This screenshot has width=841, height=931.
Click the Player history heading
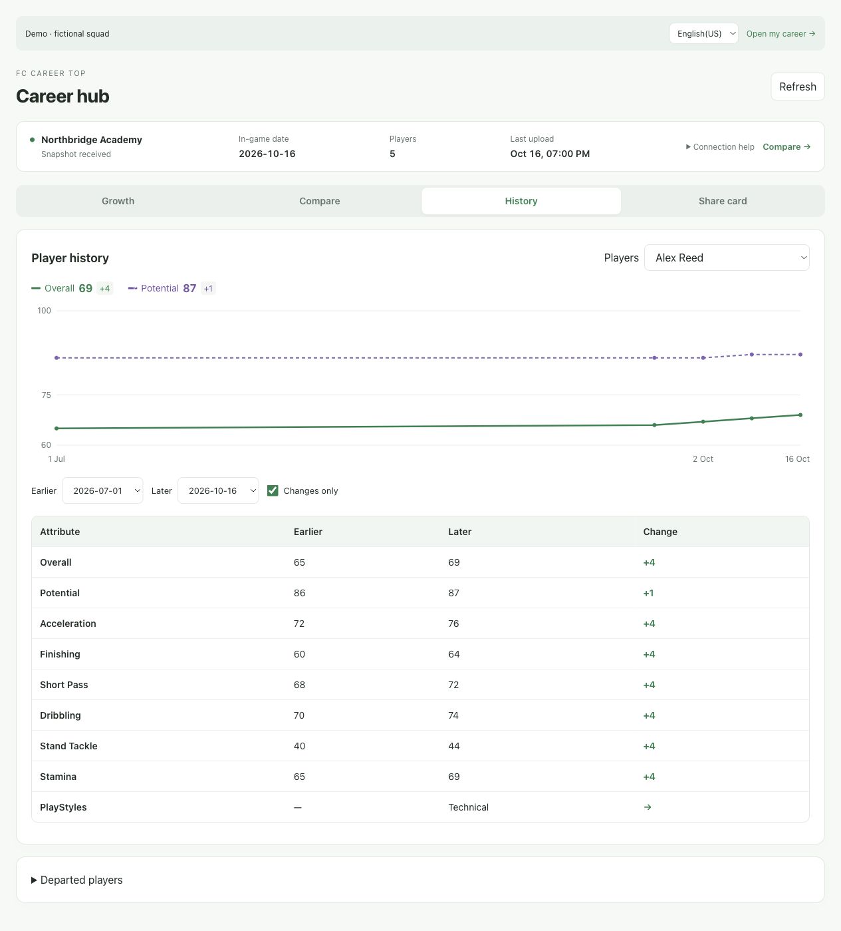[70, 258]
